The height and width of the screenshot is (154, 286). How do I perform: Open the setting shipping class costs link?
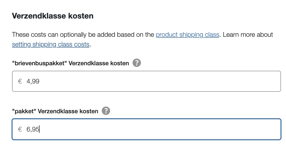50,44
